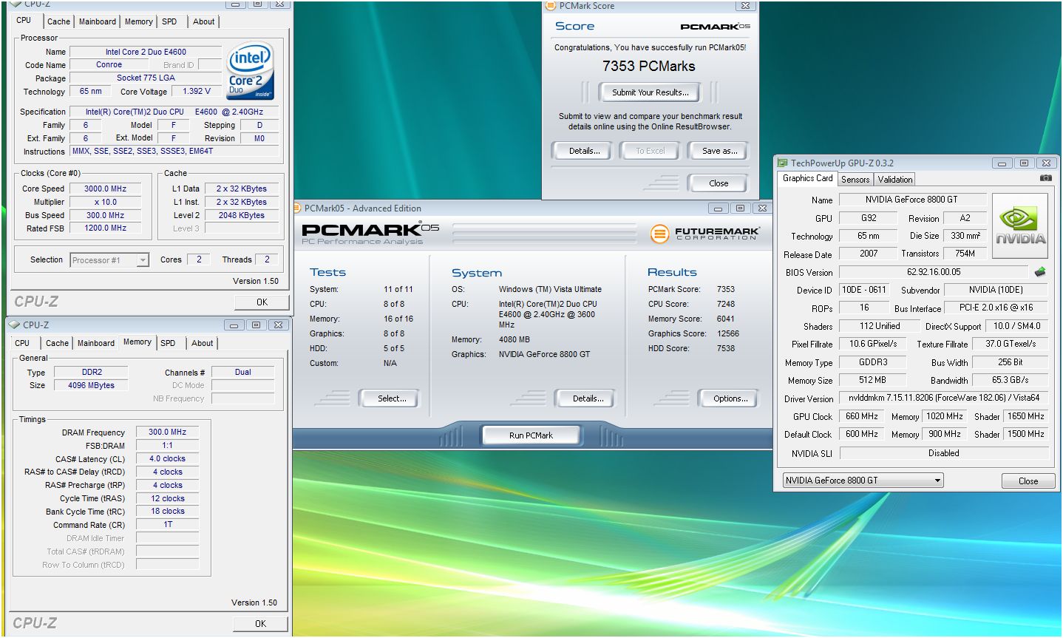The image size is (1063, 638).
Task: Click the BIOS Version 62.92.16.00.05 field
Action: [x=934, y=272]
